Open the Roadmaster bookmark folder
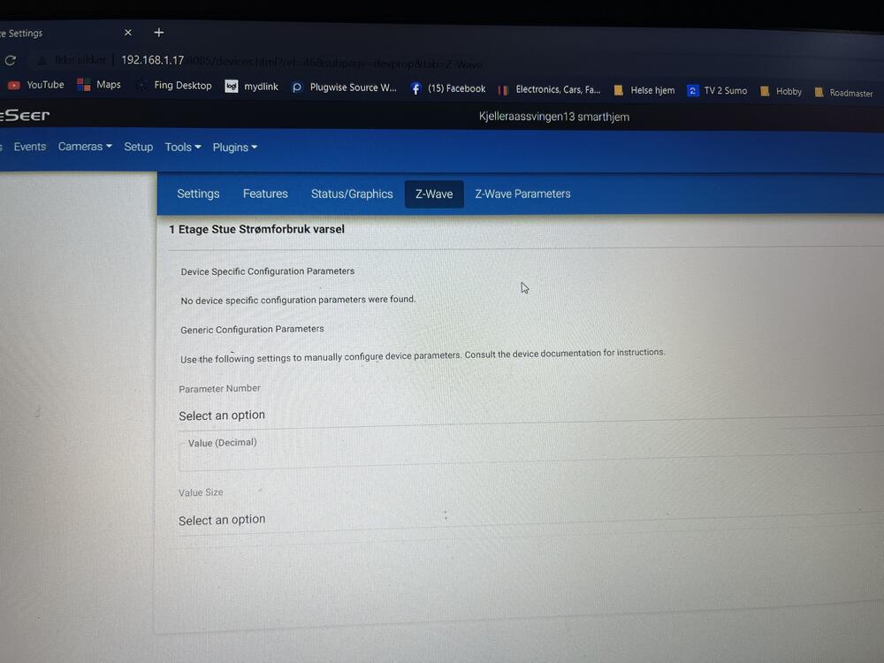 pos(843,93)
